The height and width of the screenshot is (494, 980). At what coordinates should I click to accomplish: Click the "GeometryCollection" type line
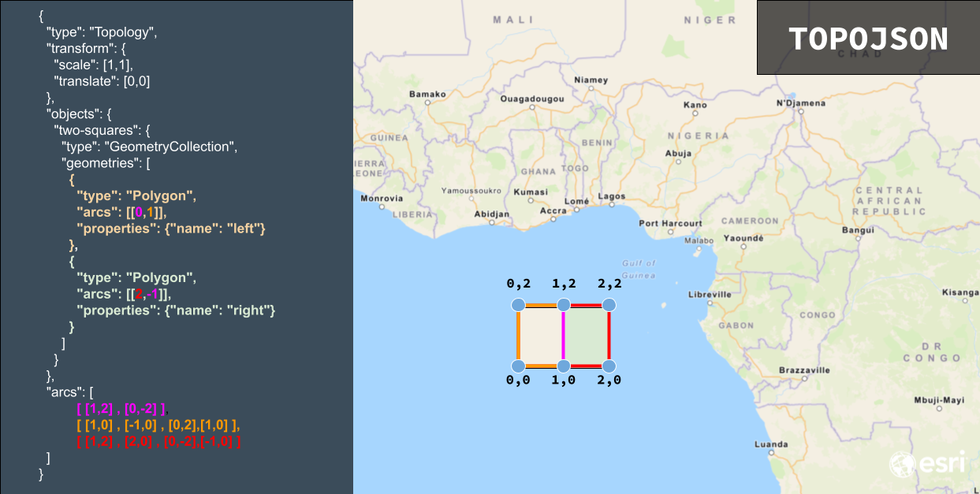(150, 147)
